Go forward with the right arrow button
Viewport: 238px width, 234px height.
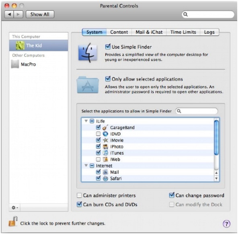18,14
